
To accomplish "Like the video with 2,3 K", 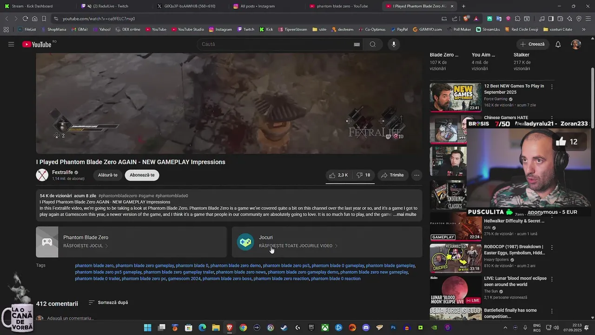I will click(338, 175).
